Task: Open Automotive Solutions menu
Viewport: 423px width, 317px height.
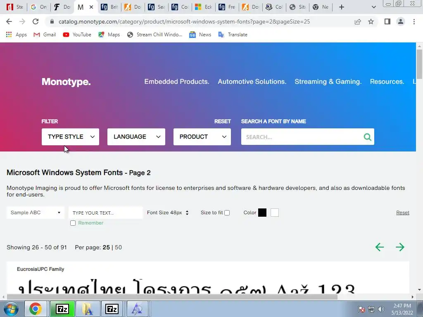Action: (252, 82)
